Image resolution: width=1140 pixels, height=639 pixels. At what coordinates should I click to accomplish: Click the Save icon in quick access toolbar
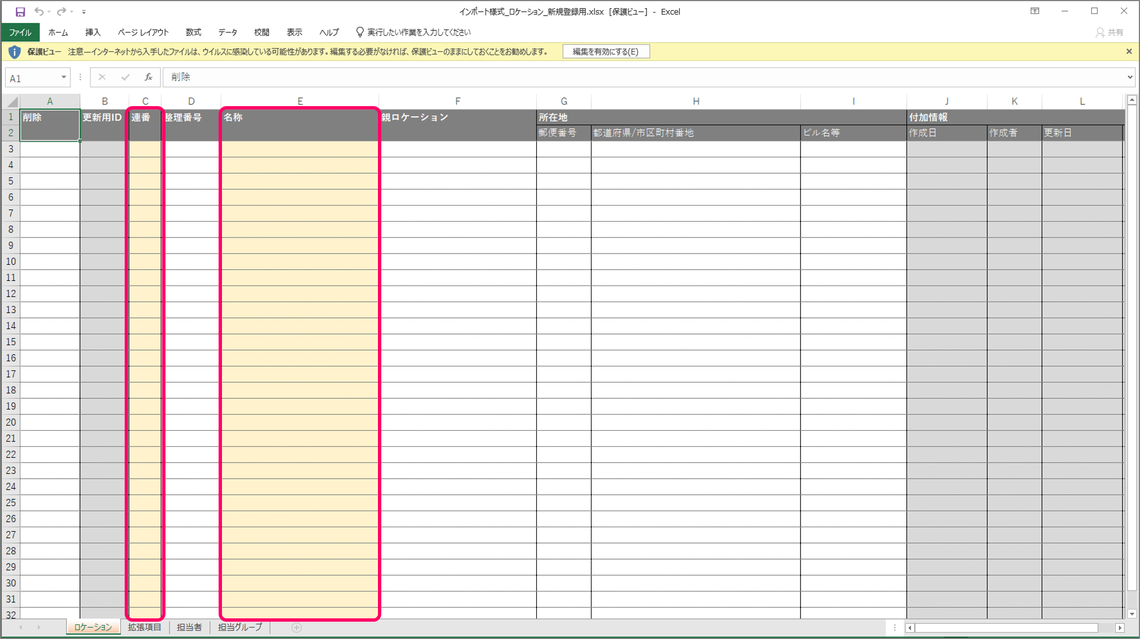coord(20,11)
